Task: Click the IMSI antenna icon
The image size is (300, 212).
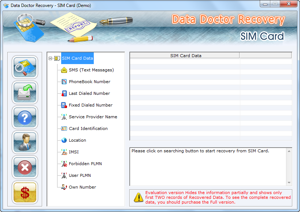Action: pos(64,152)
